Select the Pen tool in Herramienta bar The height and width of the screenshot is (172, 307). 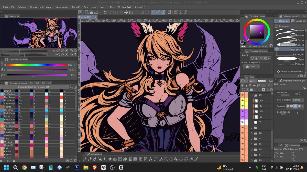pyautogui.click(x=84, y=159)
